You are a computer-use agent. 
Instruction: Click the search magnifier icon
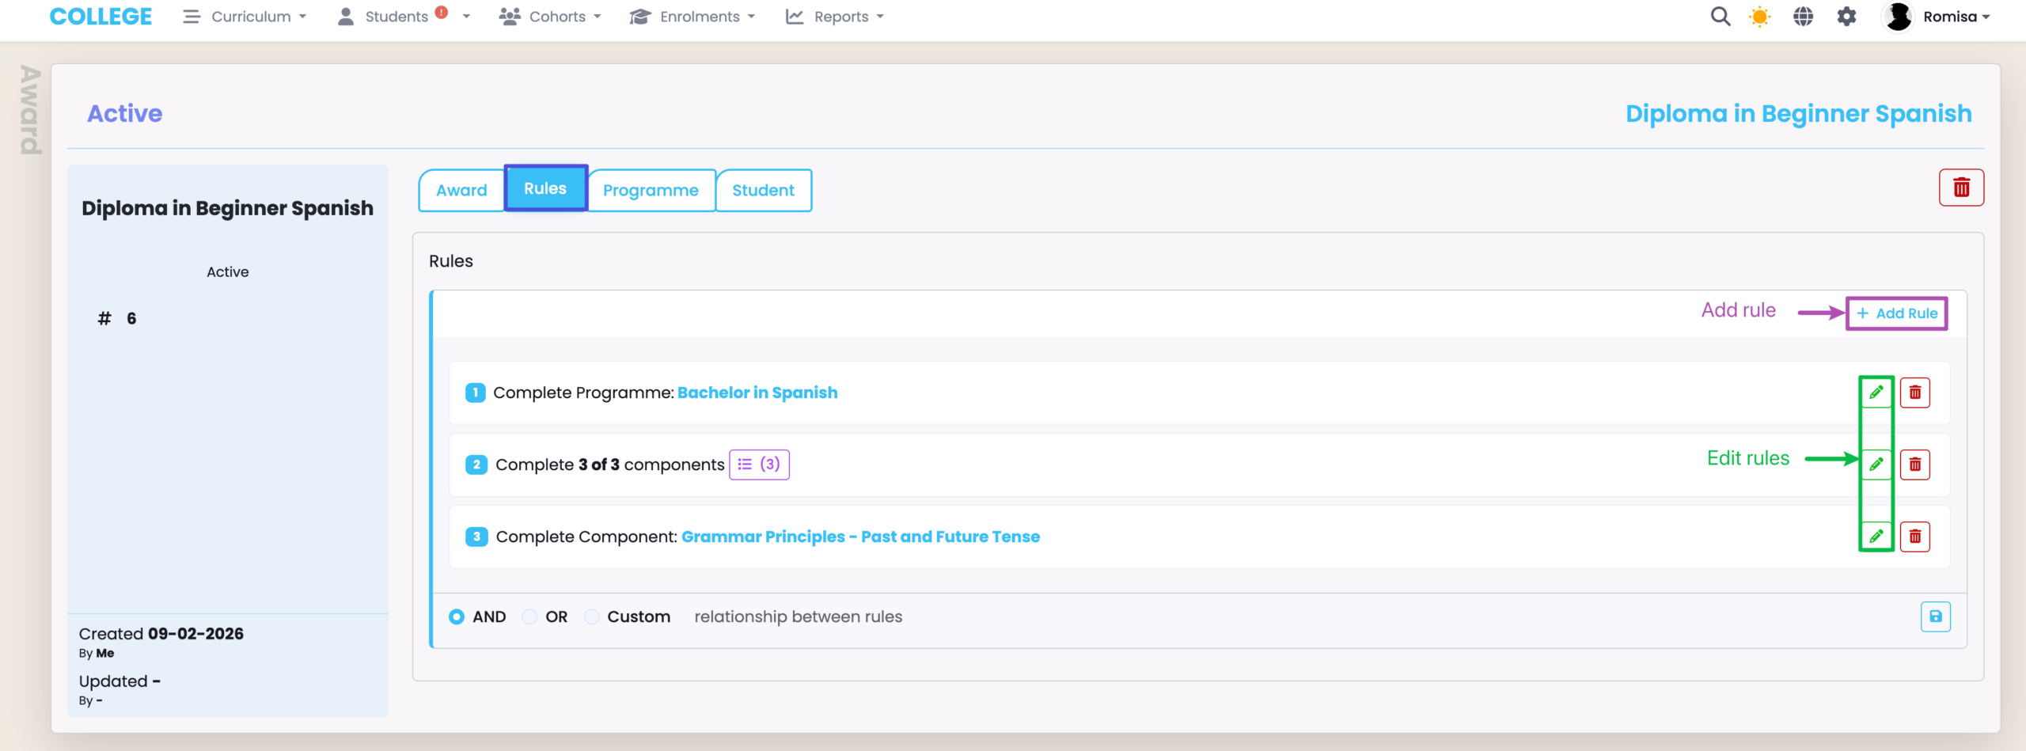1720,17
